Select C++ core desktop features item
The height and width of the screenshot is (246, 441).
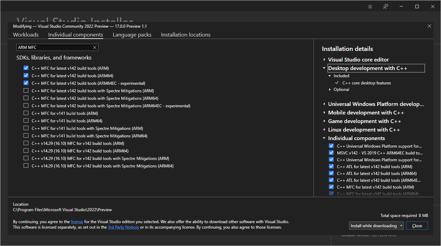(x=366, y=83)
